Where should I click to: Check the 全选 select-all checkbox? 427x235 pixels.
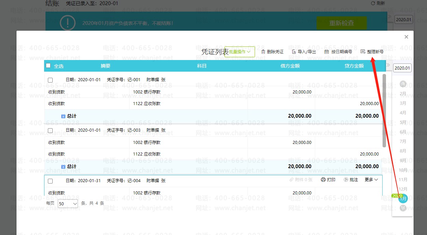[48, 66]
